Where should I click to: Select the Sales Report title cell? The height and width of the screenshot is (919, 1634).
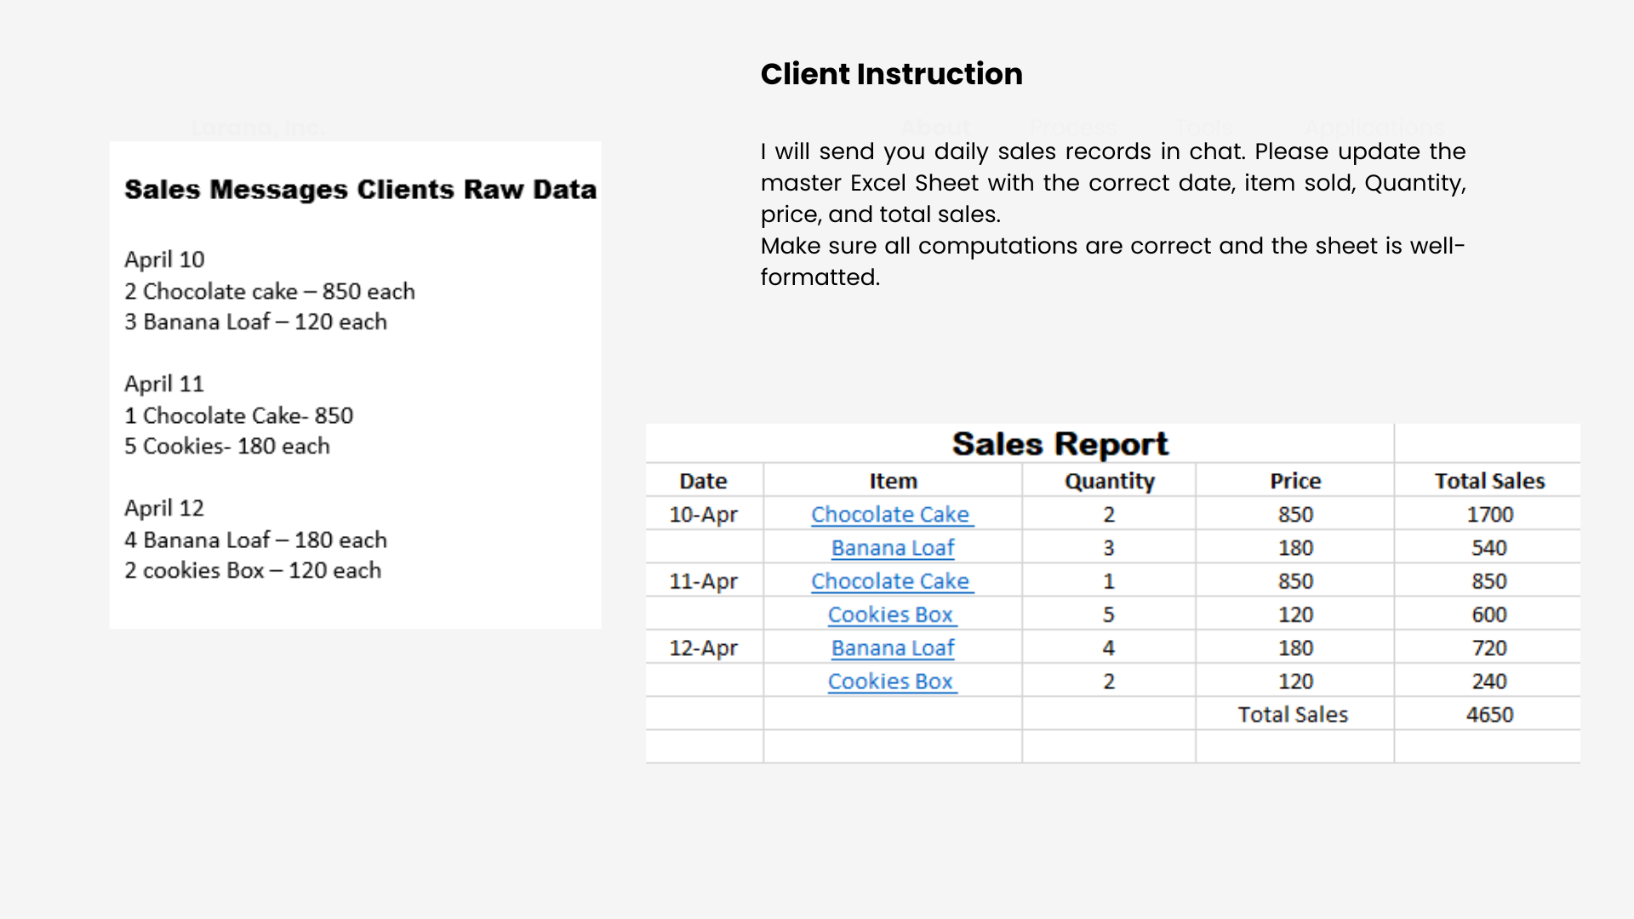1020,443
